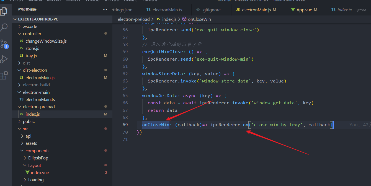Click line number 62 in the gutter
Viewport: 371px width, 186px height.
pos(125,74)
